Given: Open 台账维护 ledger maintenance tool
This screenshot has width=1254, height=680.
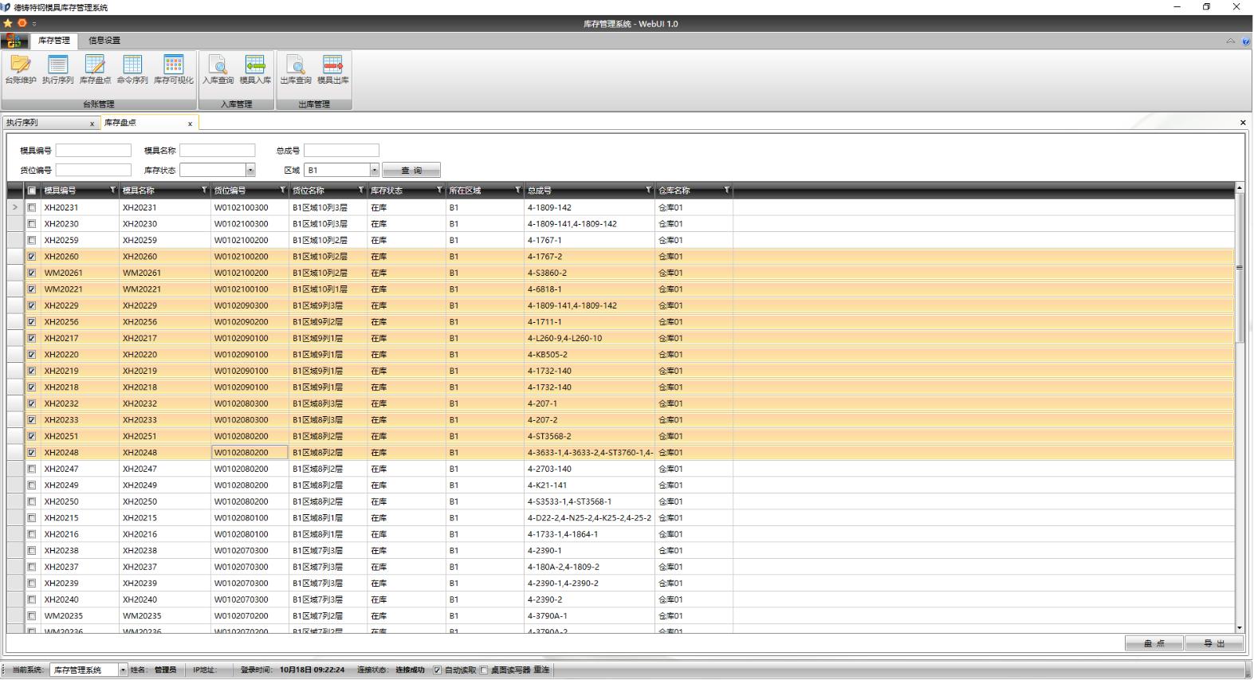Looking at the screenshot, I should point(20,69).
